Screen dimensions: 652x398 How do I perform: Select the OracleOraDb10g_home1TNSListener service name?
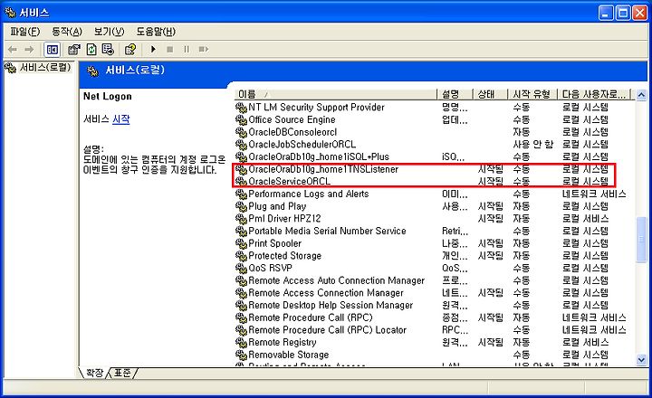tap(323, 169)
